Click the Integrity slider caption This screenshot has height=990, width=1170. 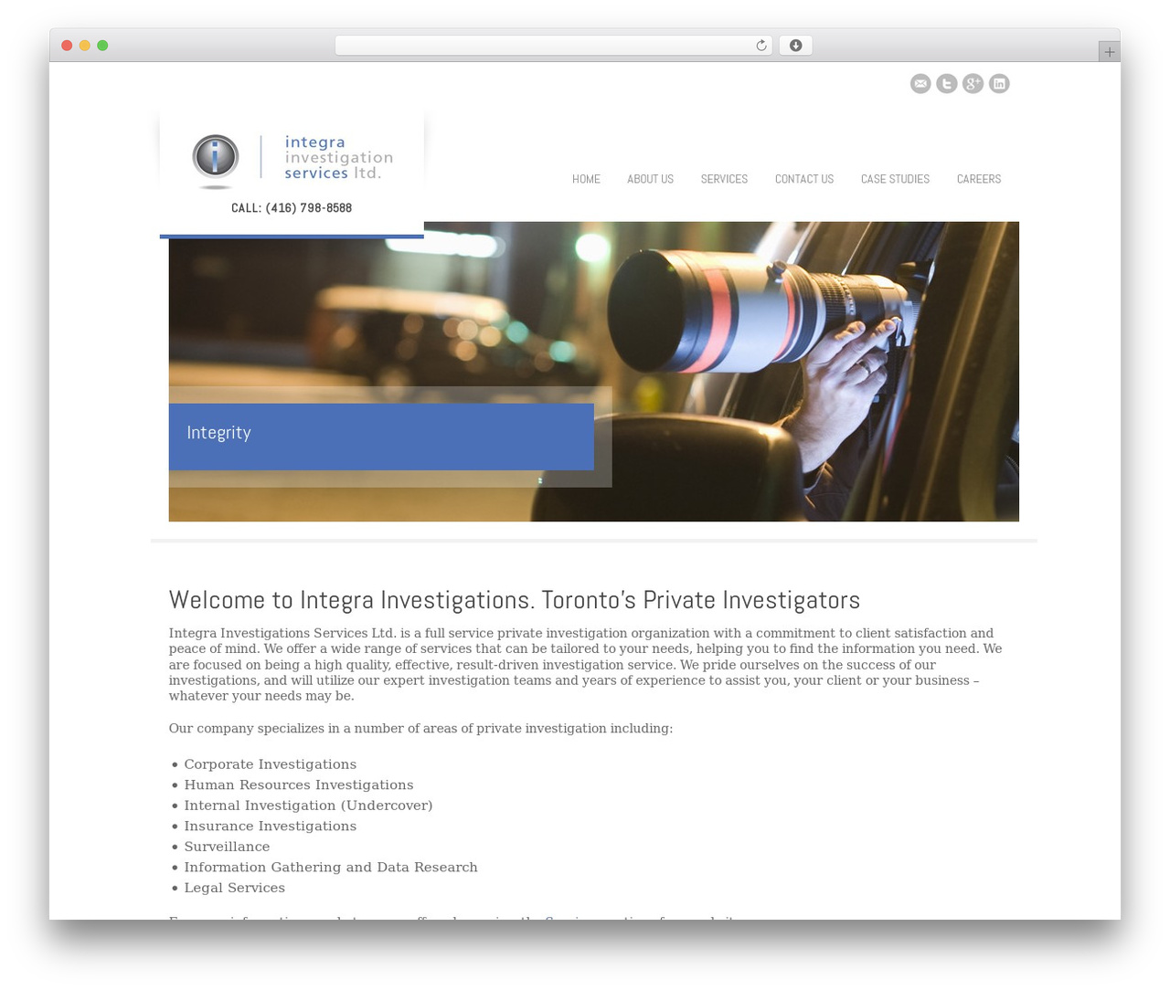pyautogui.click(x=381, y=437)
